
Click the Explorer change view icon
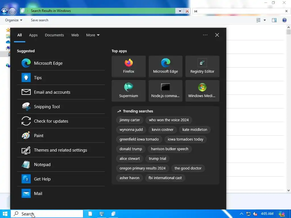click(258, 20)
